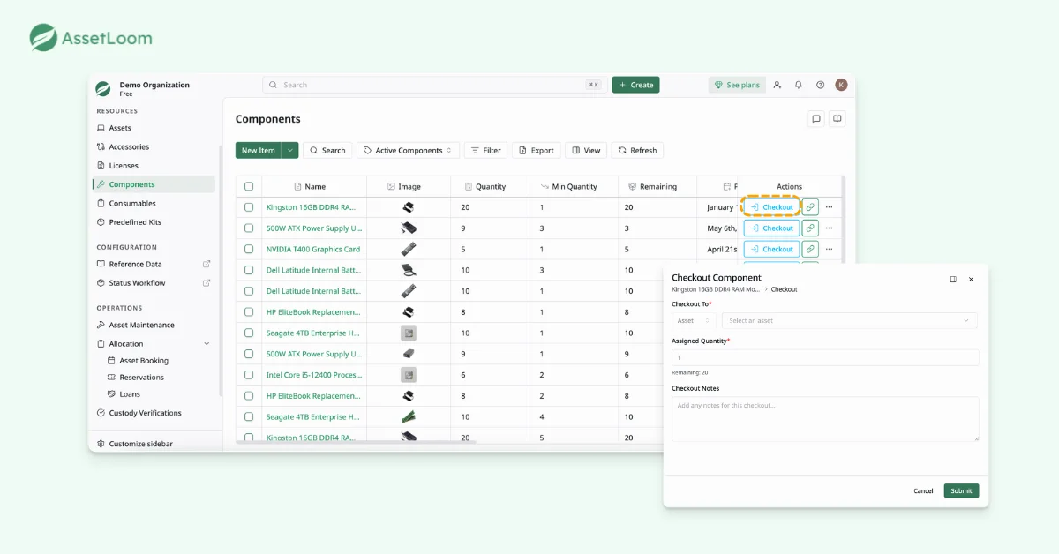
Task: Open the feedback chat bubble icon
Action: tap(816, 119)
